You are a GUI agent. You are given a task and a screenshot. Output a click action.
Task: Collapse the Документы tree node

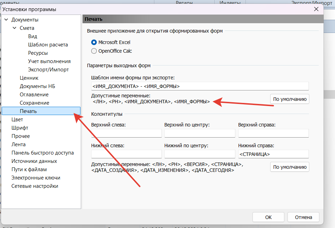click(x=6, y=20)
